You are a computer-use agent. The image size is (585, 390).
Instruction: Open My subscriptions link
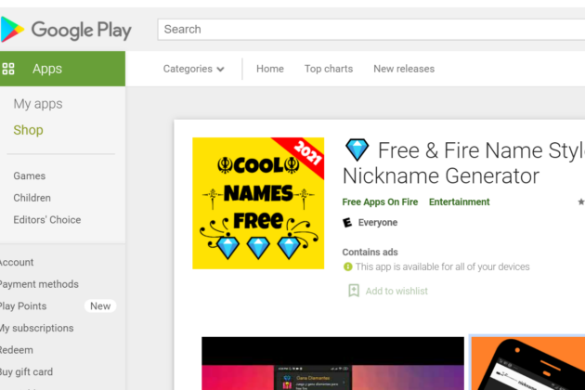tap(36, 328)
